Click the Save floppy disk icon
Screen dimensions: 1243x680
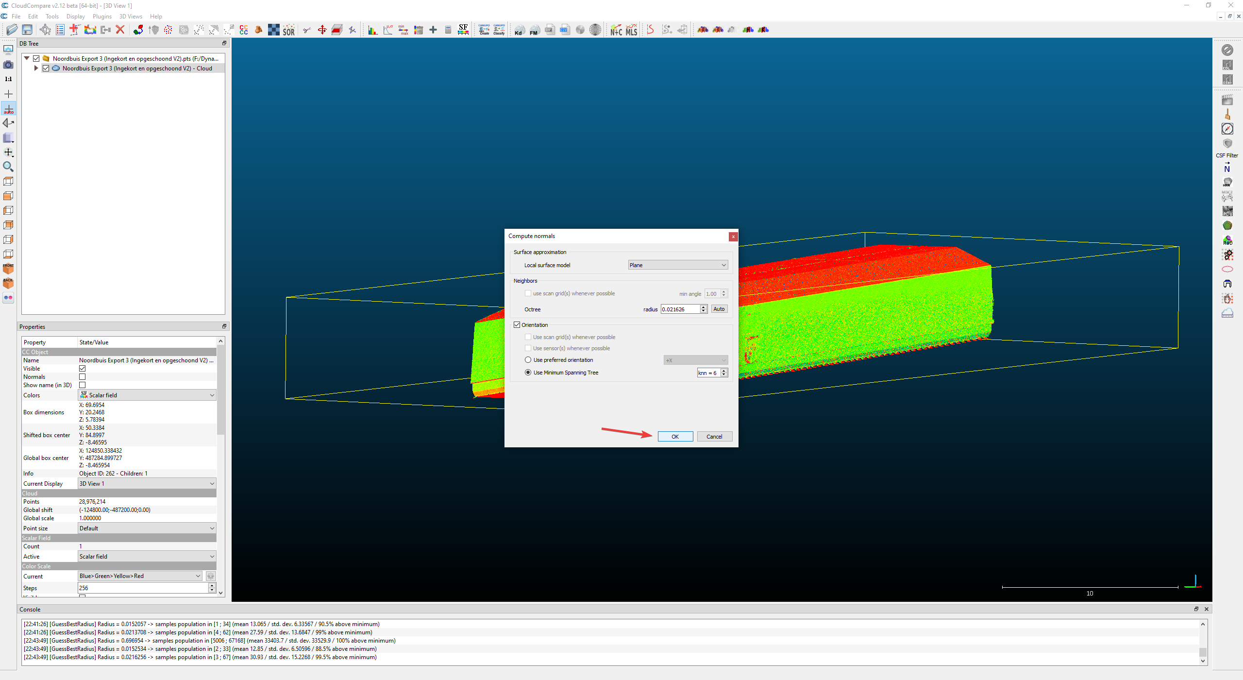(27, 30)
